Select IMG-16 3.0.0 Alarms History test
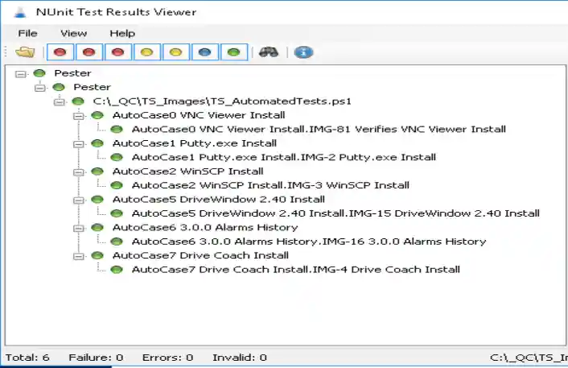 click(x=309, y=242)
